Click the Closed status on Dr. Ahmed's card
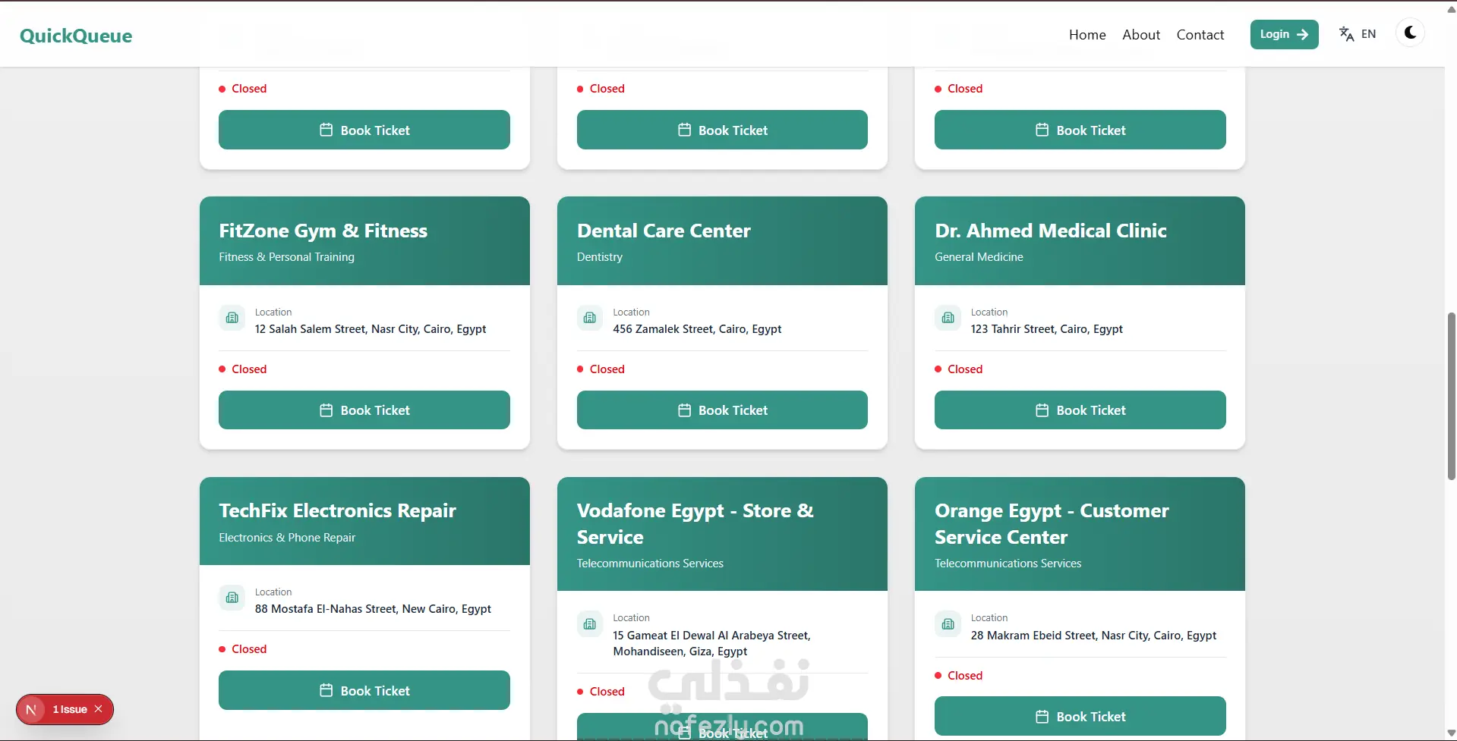The width and height of the screenshot is (1457, 741). (959, 369)
